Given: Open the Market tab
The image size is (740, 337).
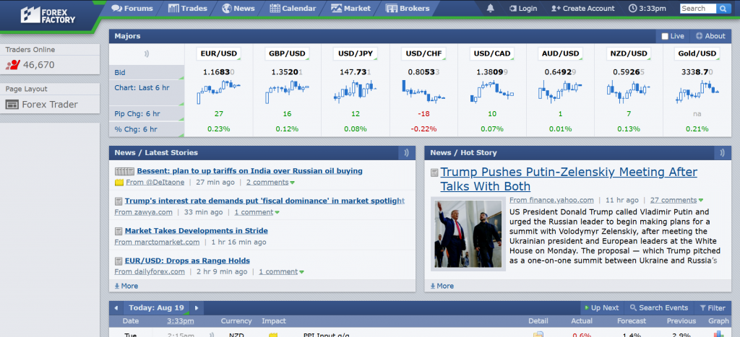Looking at the screenshot, I should point(350,8).
